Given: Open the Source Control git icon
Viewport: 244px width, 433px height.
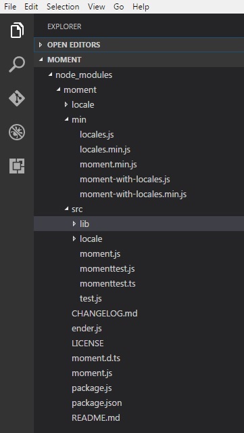Looking at the screenshot, I should (x=17, y=98).
